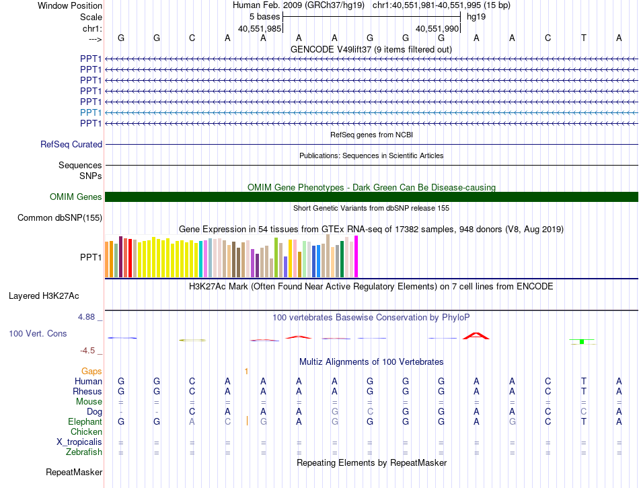
Task: Click 'Repeating Elements by RepeatMasker' title
Action: tap(371, 462)
